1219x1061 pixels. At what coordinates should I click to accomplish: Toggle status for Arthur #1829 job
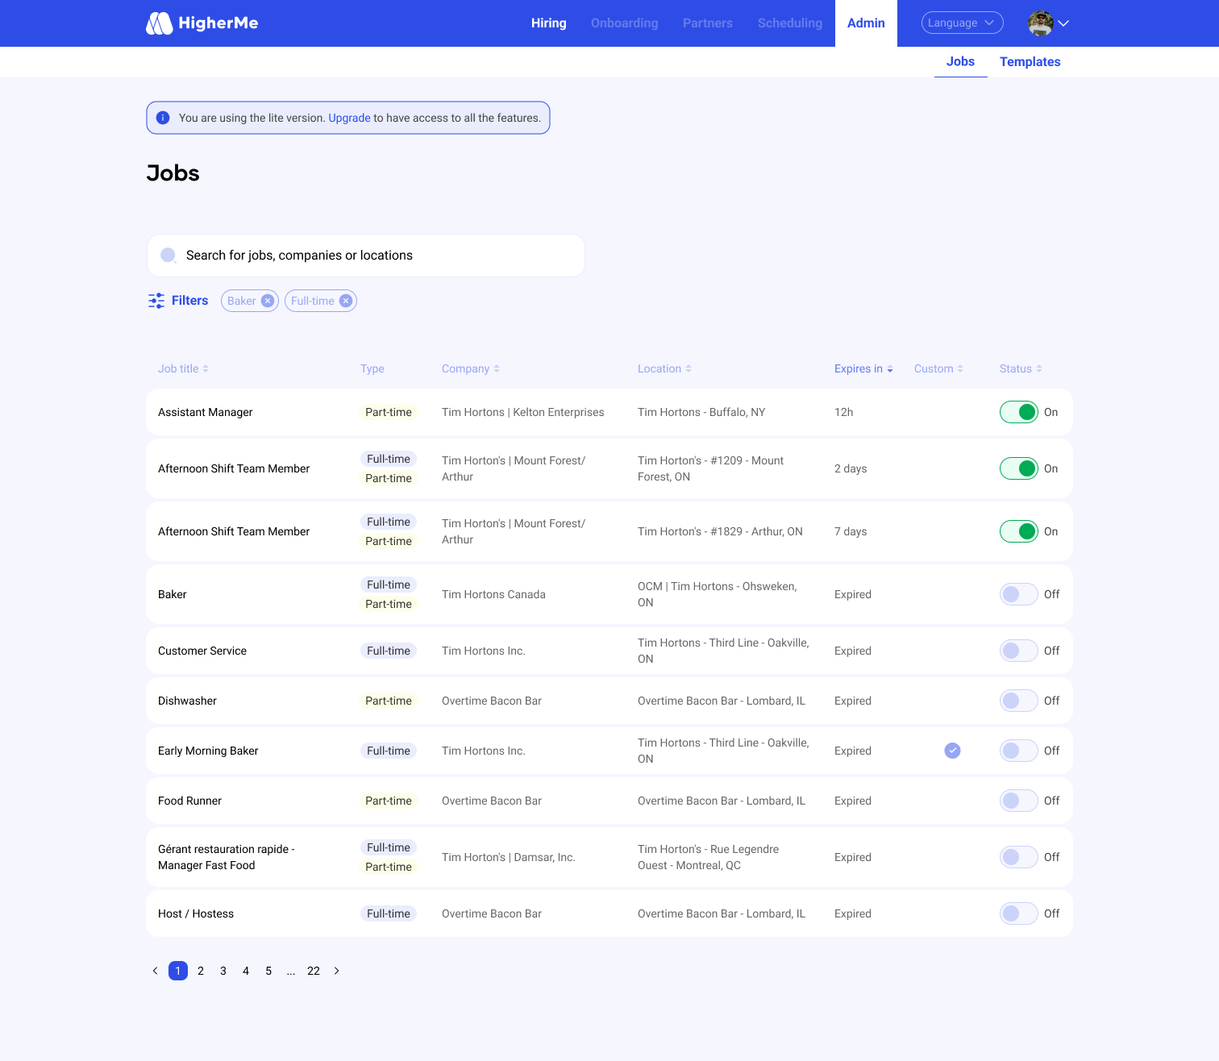point(1019,531)
